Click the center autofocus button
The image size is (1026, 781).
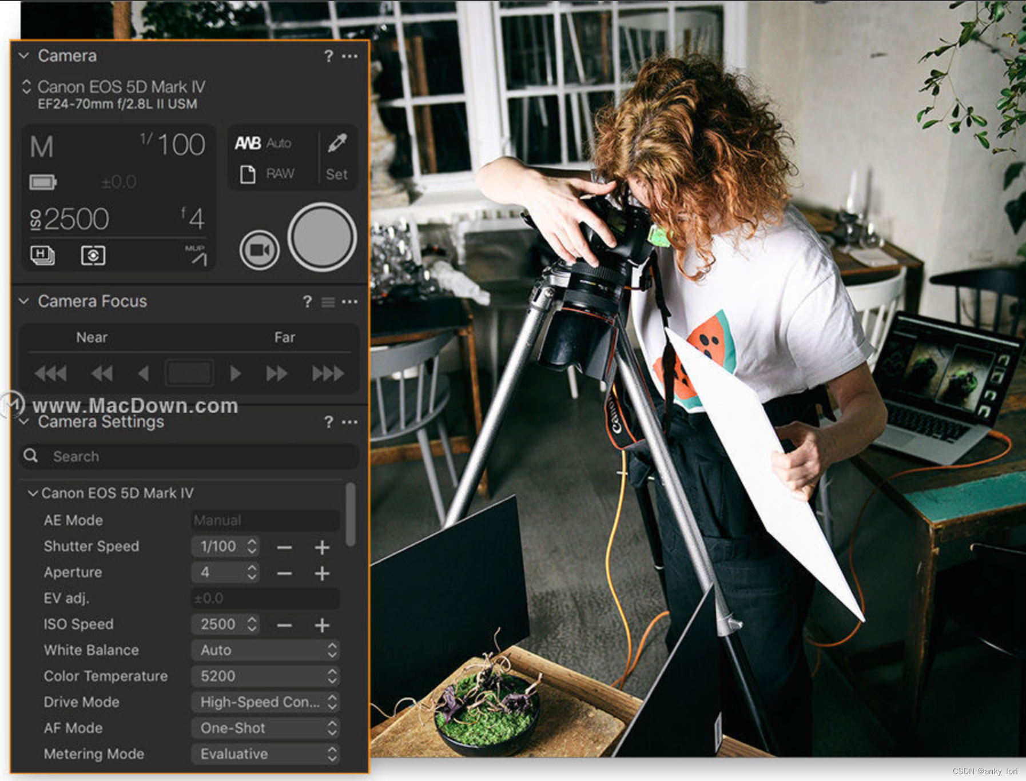tap(190, 373)
